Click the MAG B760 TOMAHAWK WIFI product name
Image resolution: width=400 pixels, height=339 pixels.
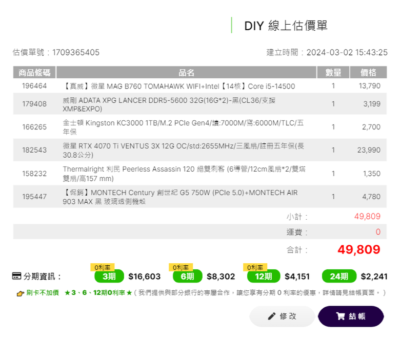[179, 87]
